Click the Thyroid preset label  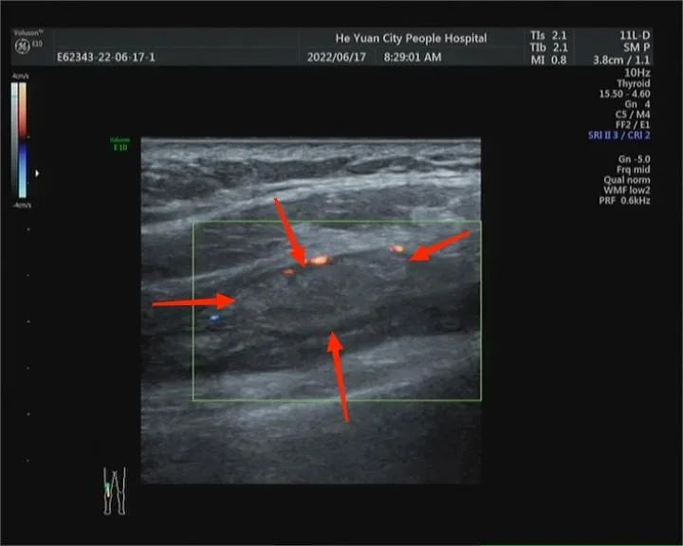click(633, 83)
